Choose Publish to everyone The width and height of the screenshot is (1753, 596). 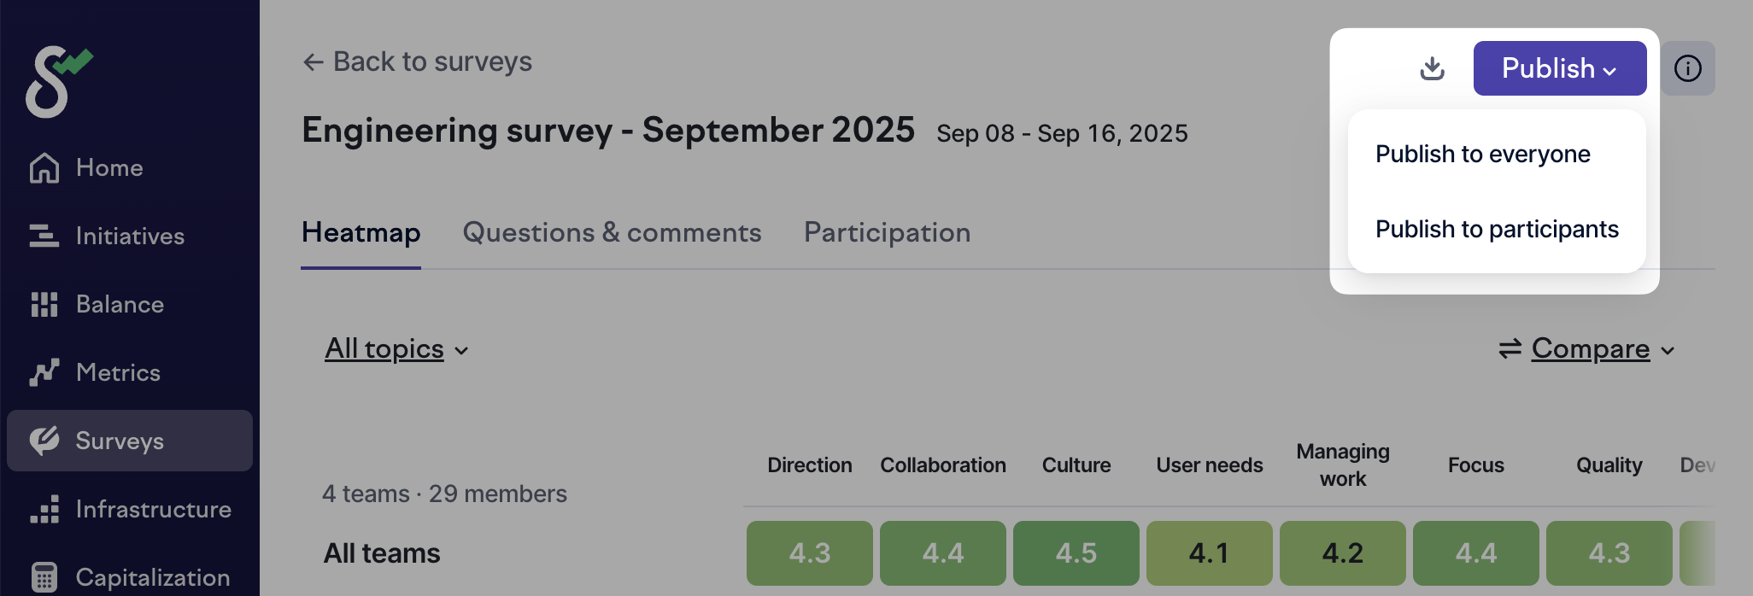tap(1482, 155)
